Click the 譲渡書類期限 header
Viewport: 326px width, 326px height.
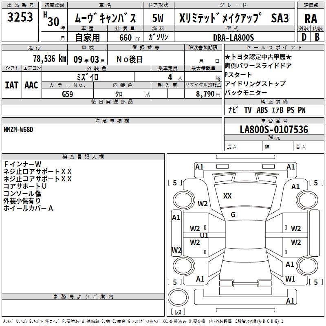point(203,47)
